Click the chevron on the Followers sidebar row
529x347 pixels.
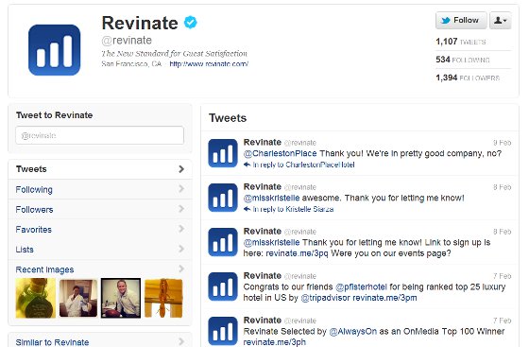click(x=181, y=209)
